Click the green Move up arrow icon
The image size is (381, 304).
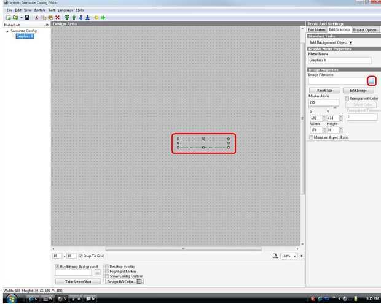click(74, 17)
